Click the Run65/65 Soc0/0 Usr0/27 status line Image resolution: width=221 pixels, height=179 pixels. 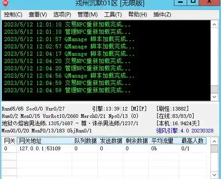point(33,109)
